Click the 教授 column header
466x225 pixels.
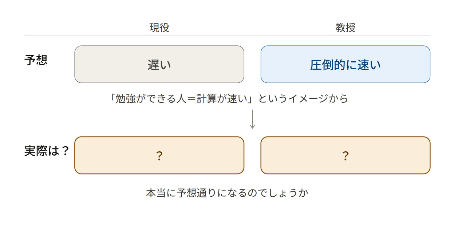pos(345,28)
